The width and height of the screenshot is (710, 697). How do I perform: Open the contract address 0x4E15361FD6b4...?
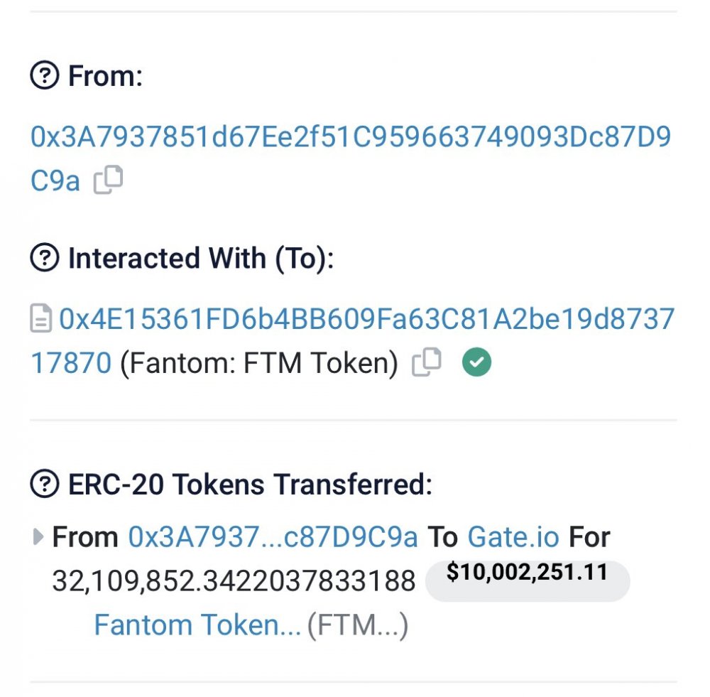coord(352,340)
